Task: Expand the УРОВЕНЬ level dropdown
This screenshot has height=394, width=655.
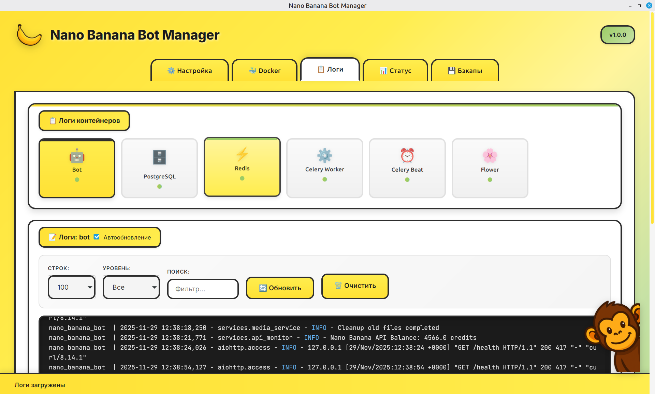Action: pyautogui.click(x=131, y=287)
